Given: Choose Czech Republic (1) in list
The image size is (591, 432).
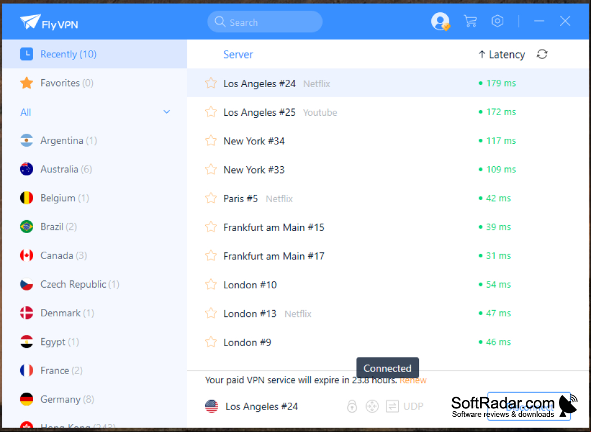Looking at the screenshot, I should pos(94,284).
